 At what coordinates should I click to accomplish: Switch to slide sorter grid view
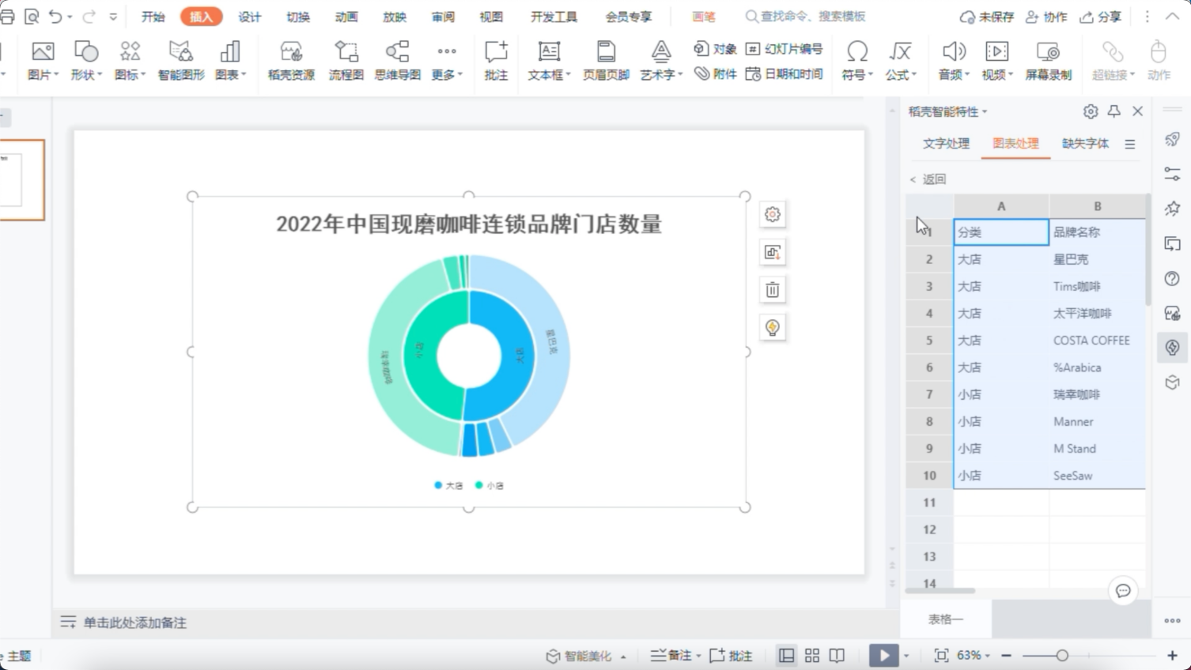pyautogui.click(x=812, y=656)
